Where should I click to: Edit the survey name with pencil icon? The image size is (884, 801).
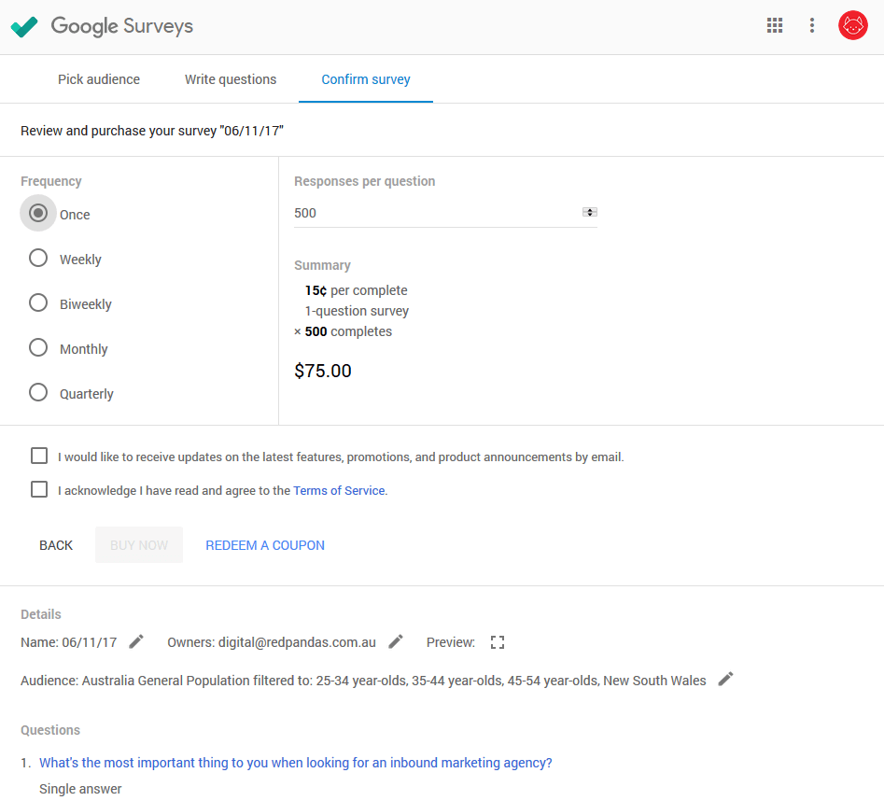coord(136,641)
